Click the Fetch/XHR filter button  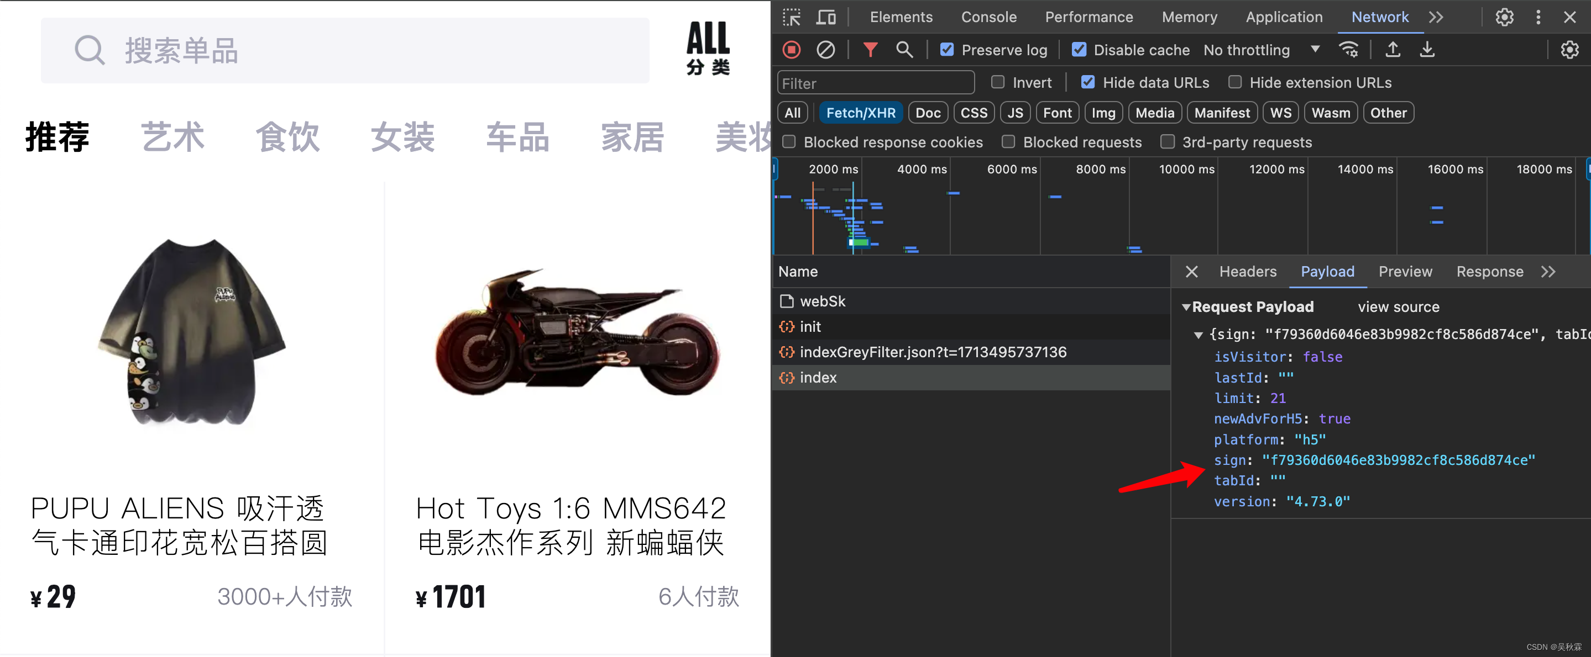[x=860, y=113]
